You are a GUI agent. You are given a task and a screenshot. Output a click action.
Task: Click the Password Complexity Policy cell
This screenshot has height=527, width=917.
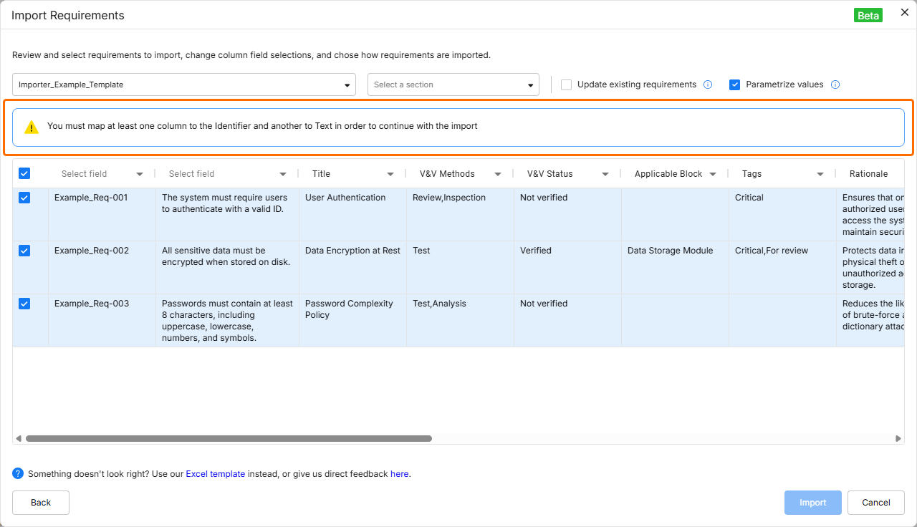click(x=352, y=321)
